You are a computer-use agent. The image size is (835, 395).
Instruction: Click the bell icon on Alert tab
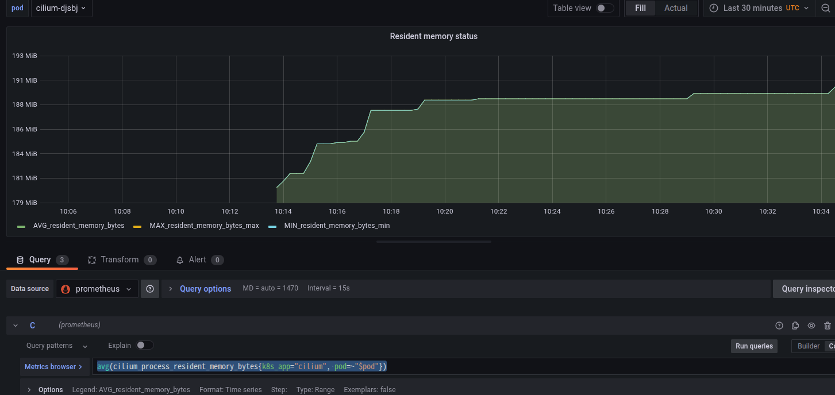tap(180, 260)
